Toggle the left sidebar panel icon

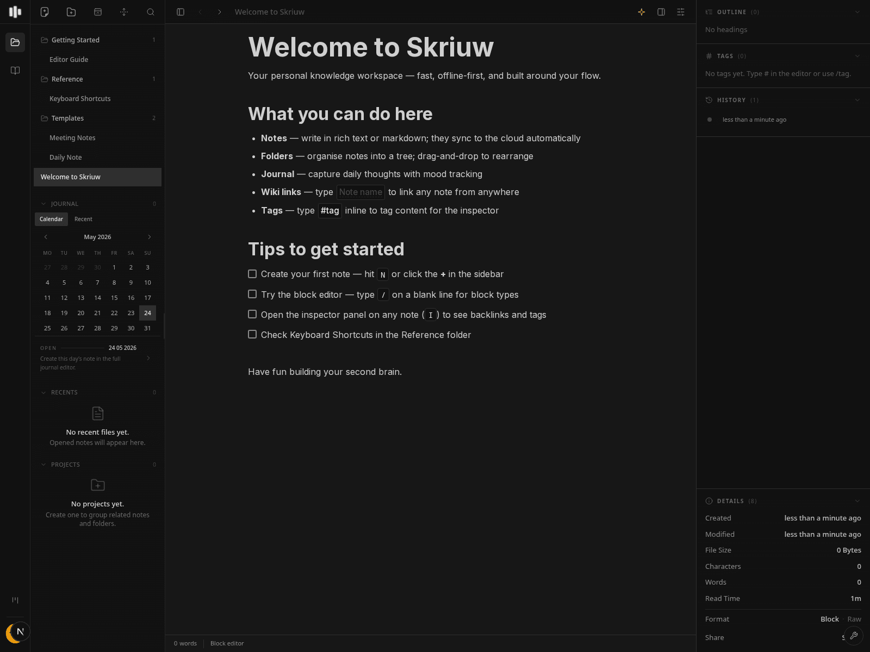(181, 12)
